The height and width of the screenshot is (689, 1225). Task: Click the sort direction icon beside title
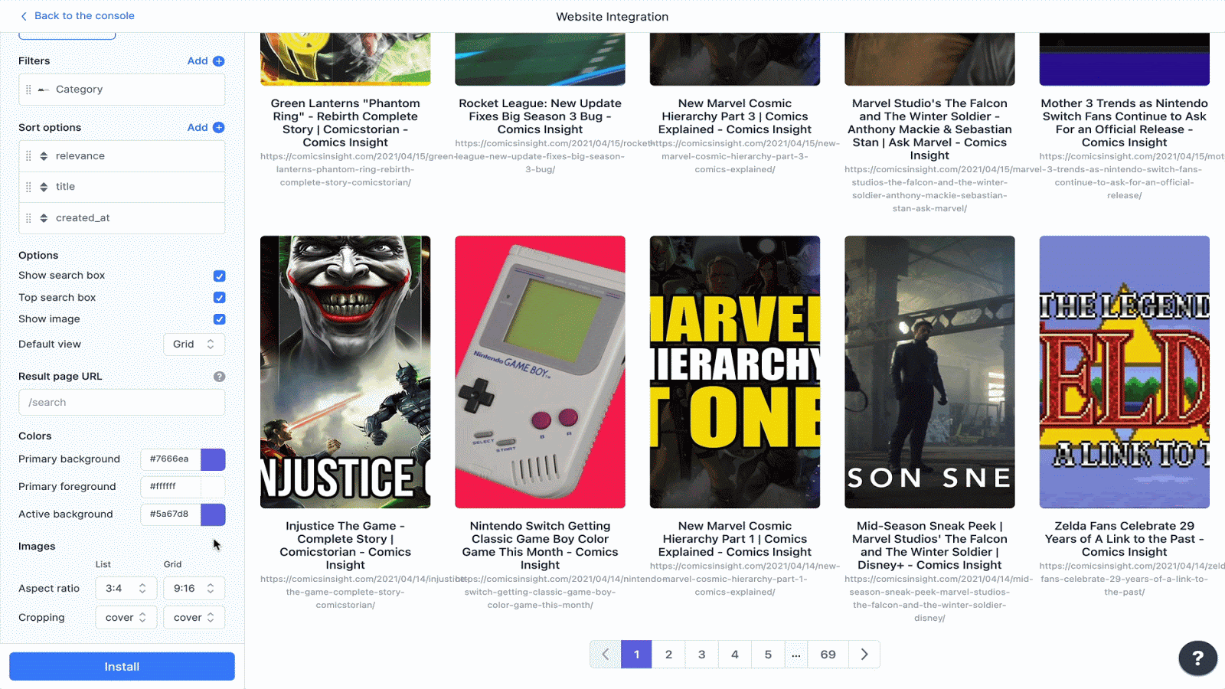point(44,187)
